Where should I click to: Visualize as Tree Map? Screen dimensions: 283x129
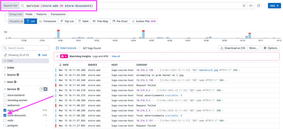(100, 21)
